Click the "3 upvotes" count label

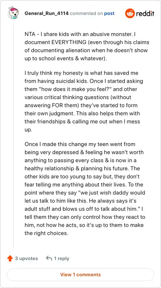click(x=26, y=258)
